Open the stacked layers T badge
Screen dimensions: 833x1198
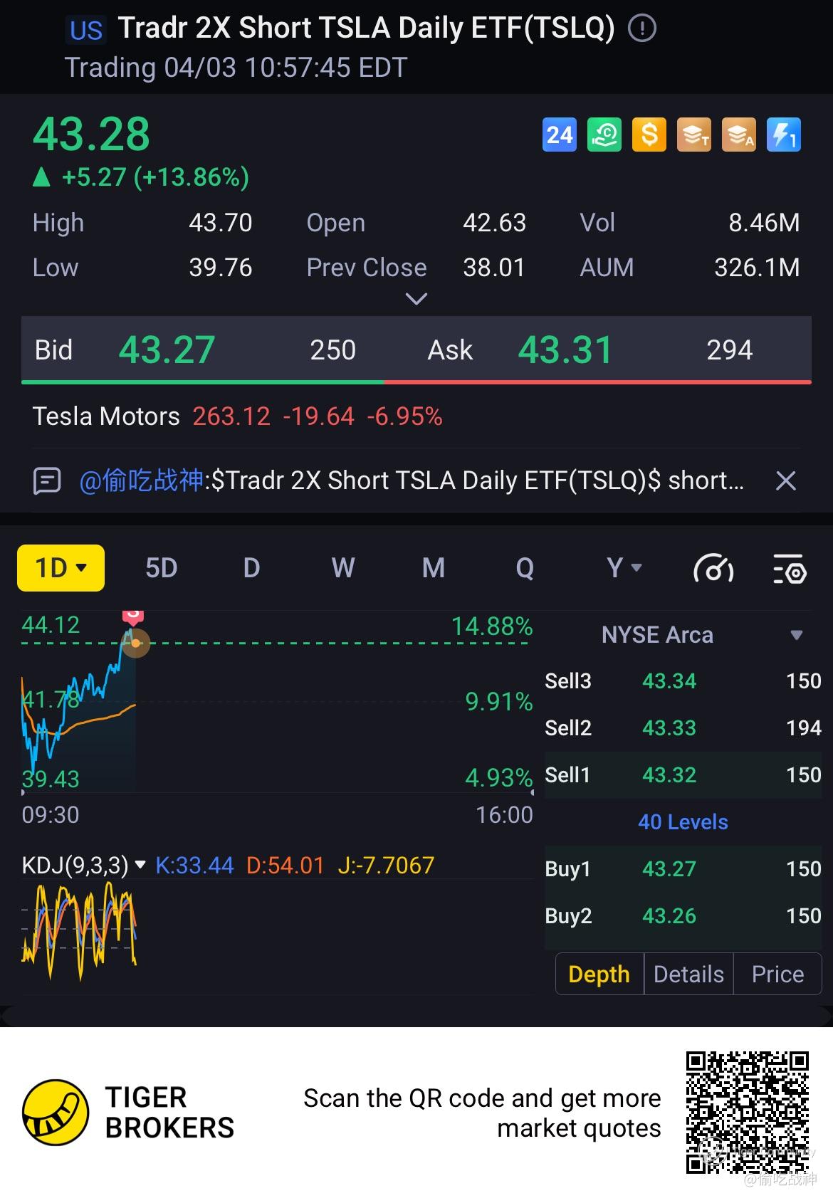tap(694, 135)
